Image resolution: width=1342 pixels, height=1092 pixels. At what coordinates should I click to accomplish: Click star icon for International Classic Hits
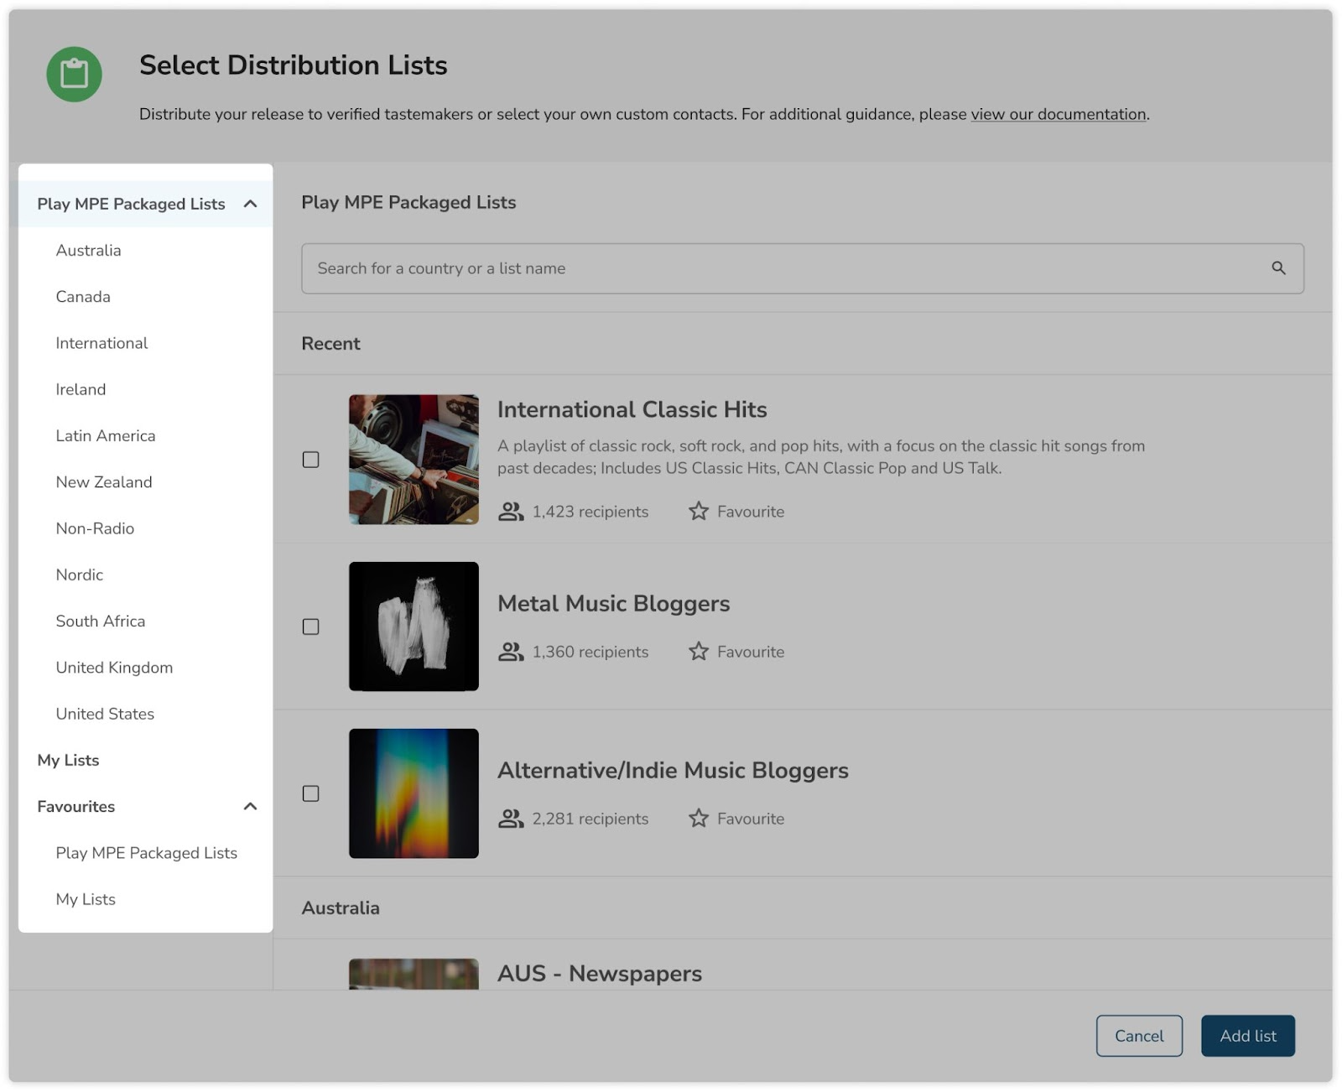point(698,511)
